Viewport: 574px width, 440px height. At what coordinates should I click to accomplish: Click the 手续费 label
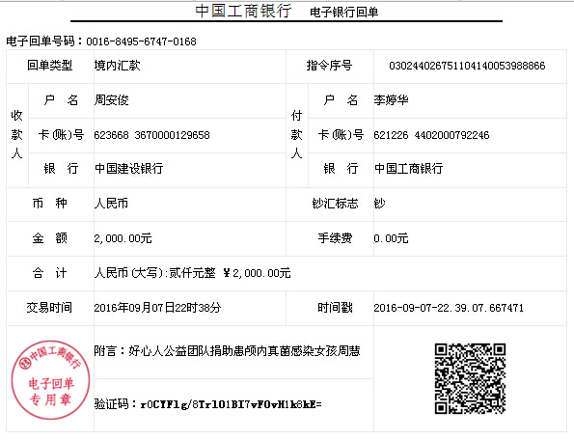click(x=335, y=238)
